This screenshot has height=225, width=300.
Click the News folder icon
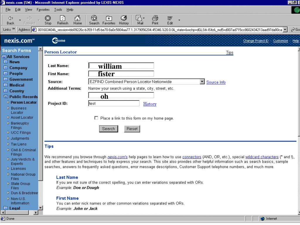(6, 62)
